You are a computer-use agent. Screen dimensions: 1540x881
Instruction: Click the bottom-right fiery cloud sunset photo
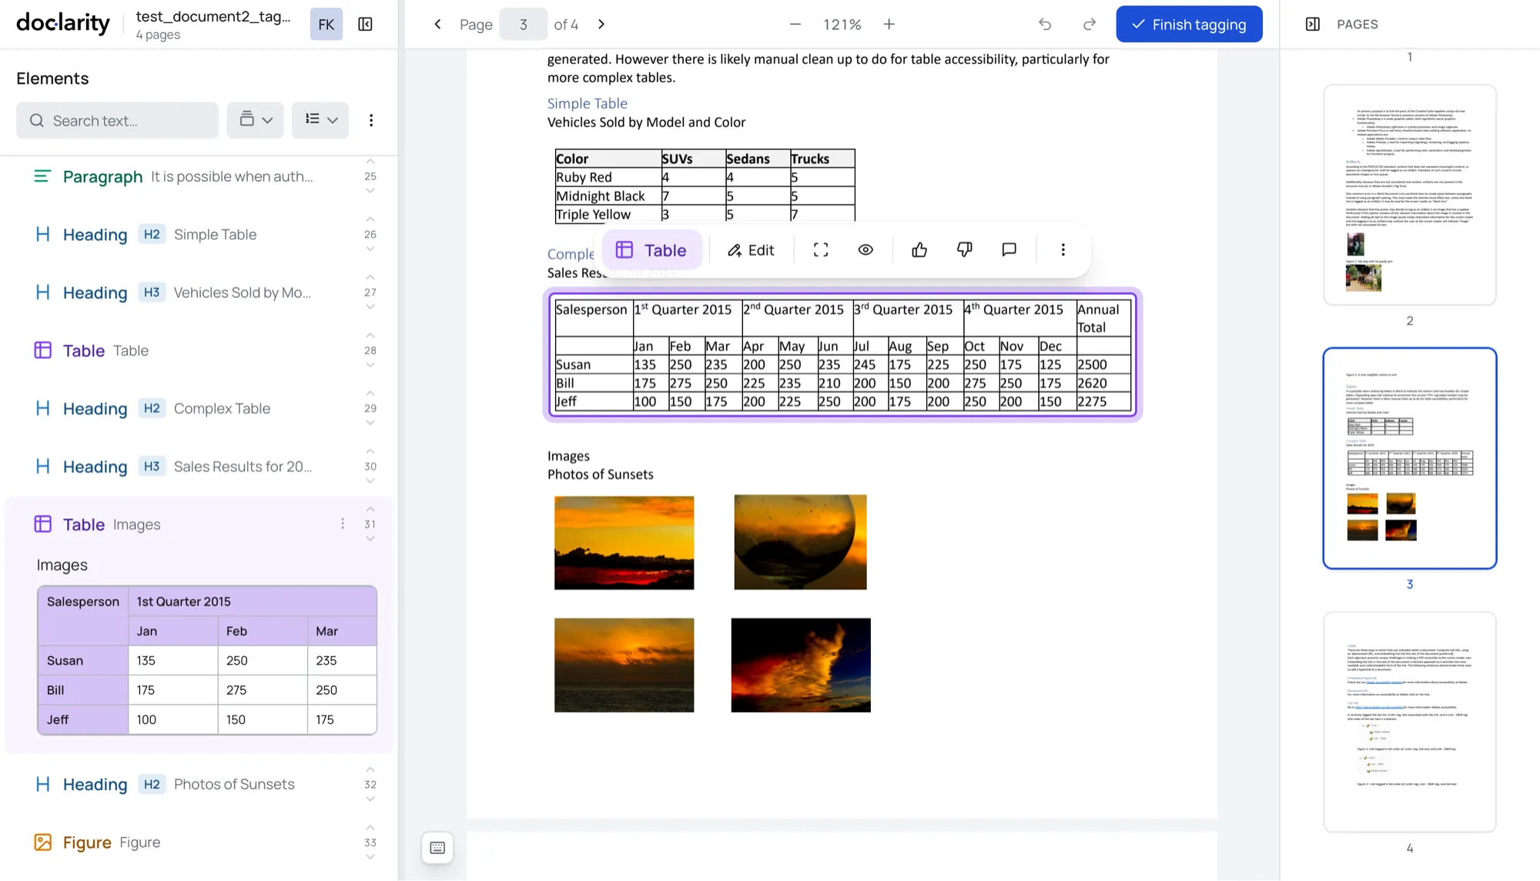click(801, 665)
